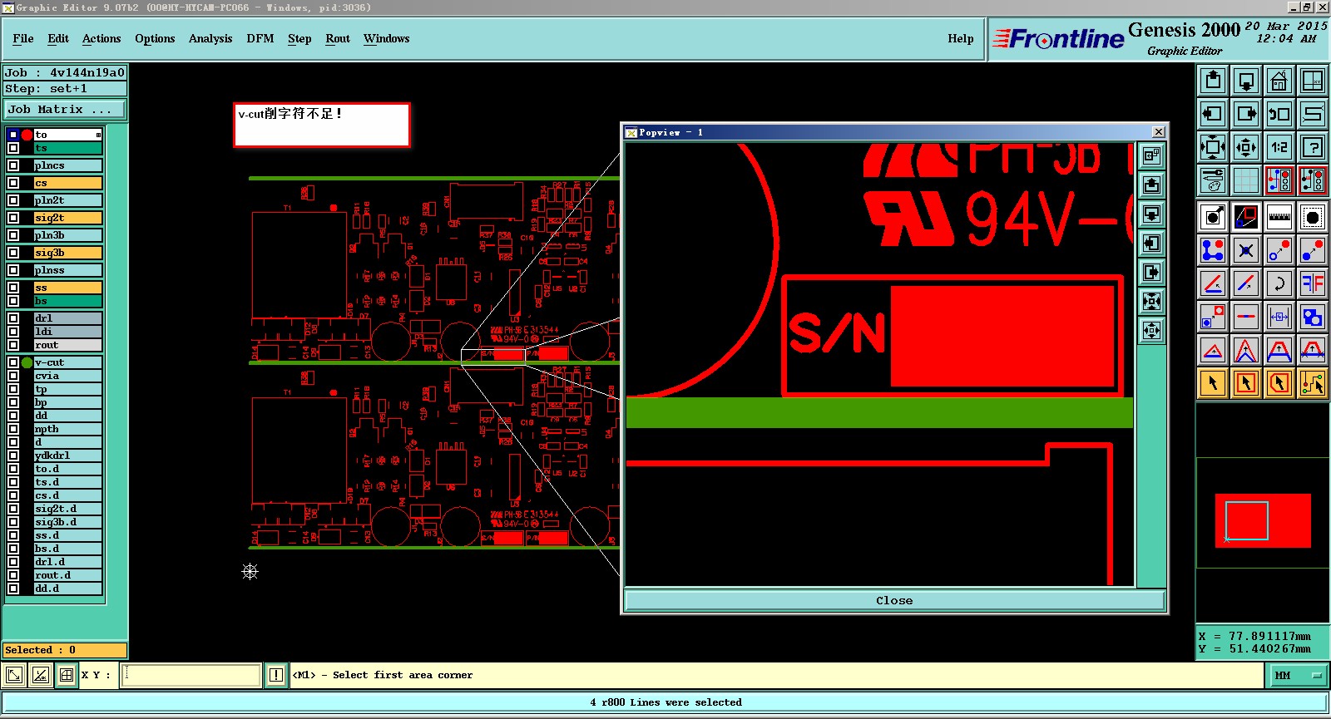Click the curved arrow rotate icon
1331x719 pixels.
1279,283
